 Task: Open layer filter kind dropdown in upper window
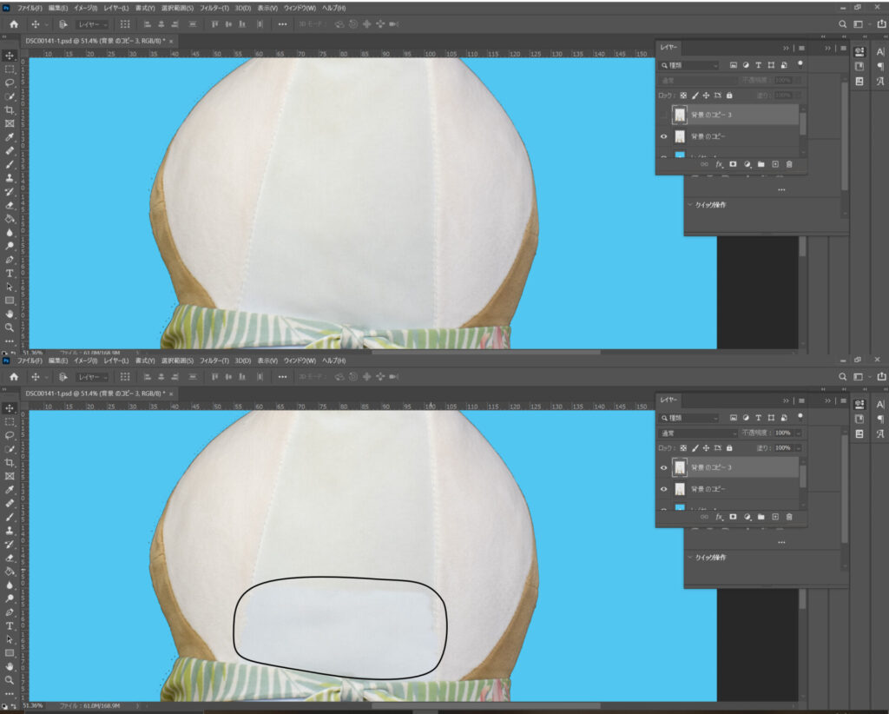click(x=689, y=66)
